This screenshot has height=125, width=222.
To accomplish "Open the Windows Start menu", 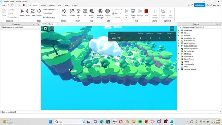I will pyautogui.click(x=50, y=122).
